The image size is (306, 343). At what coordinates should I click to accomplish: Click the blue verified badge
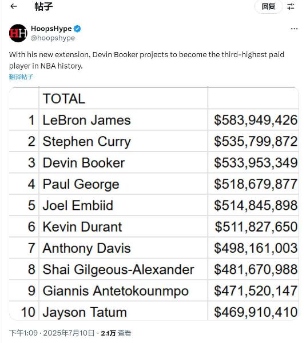pos(77,29)
